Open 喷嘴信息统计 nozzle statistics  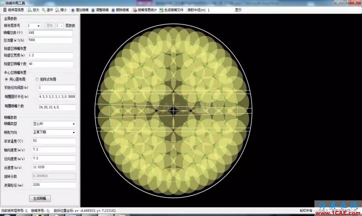[144, 10]
